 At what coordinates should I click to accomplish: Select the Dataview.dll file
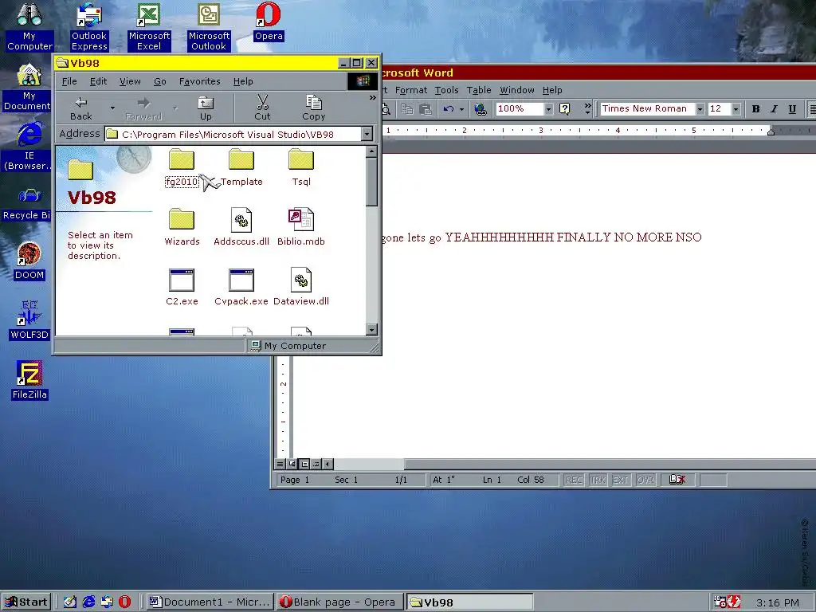301,287
